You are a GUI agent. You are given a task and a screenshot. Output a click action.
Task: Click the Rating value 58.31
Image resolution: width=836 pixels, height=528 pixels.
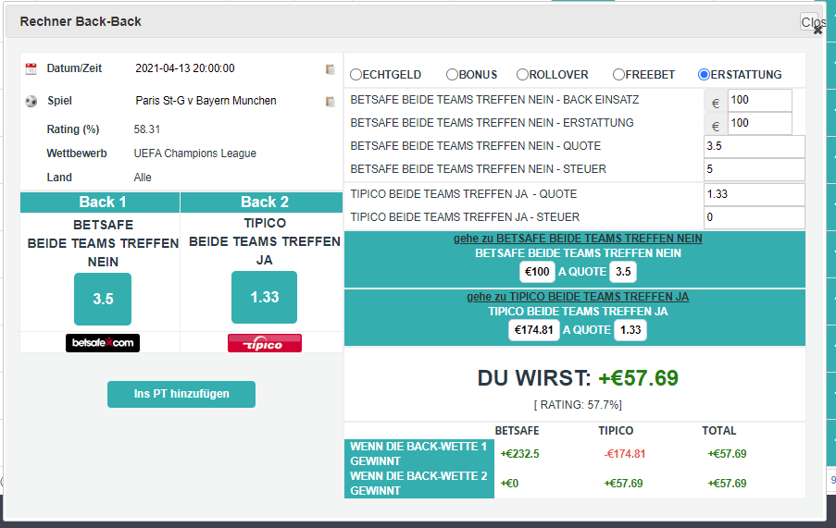(147, 129)
